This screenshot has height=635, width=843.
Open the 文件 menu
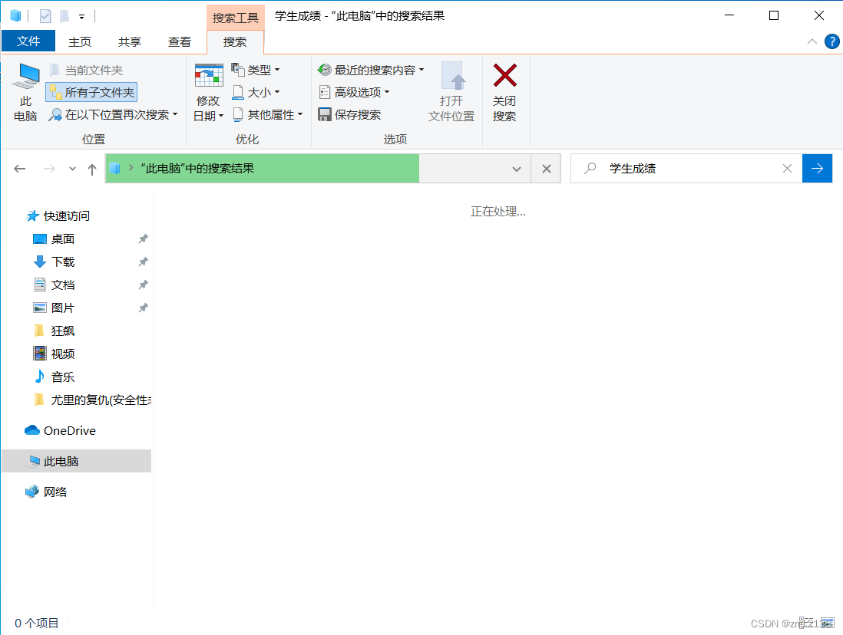point(28,41)
